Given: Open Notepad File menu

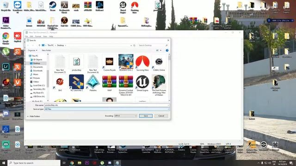Looking at the screenshot, I should (26, 36).
